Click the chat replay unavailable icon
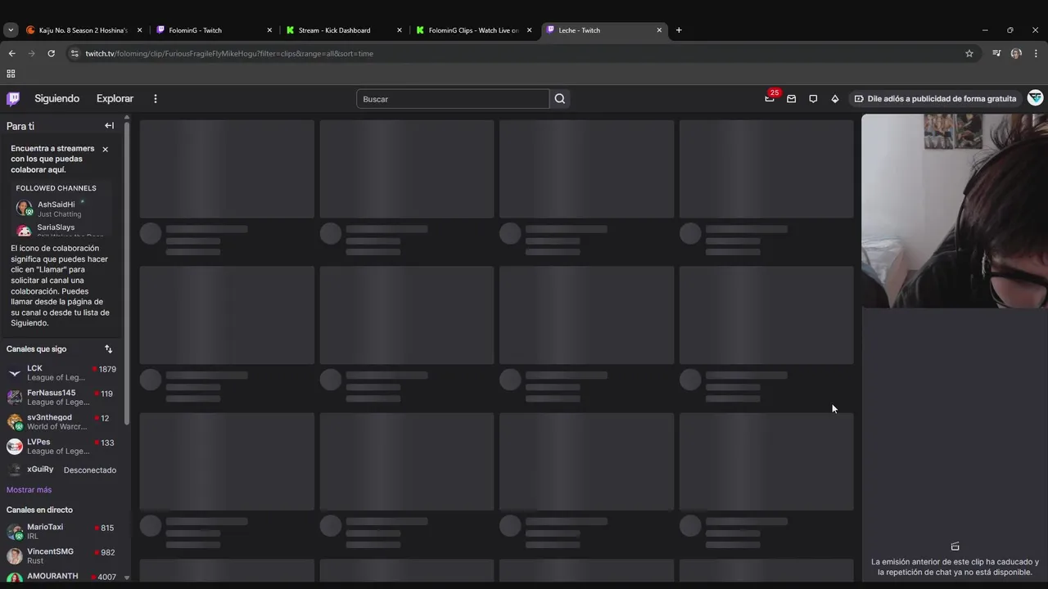The image size is (1048, 589). (x=955, y=546)
